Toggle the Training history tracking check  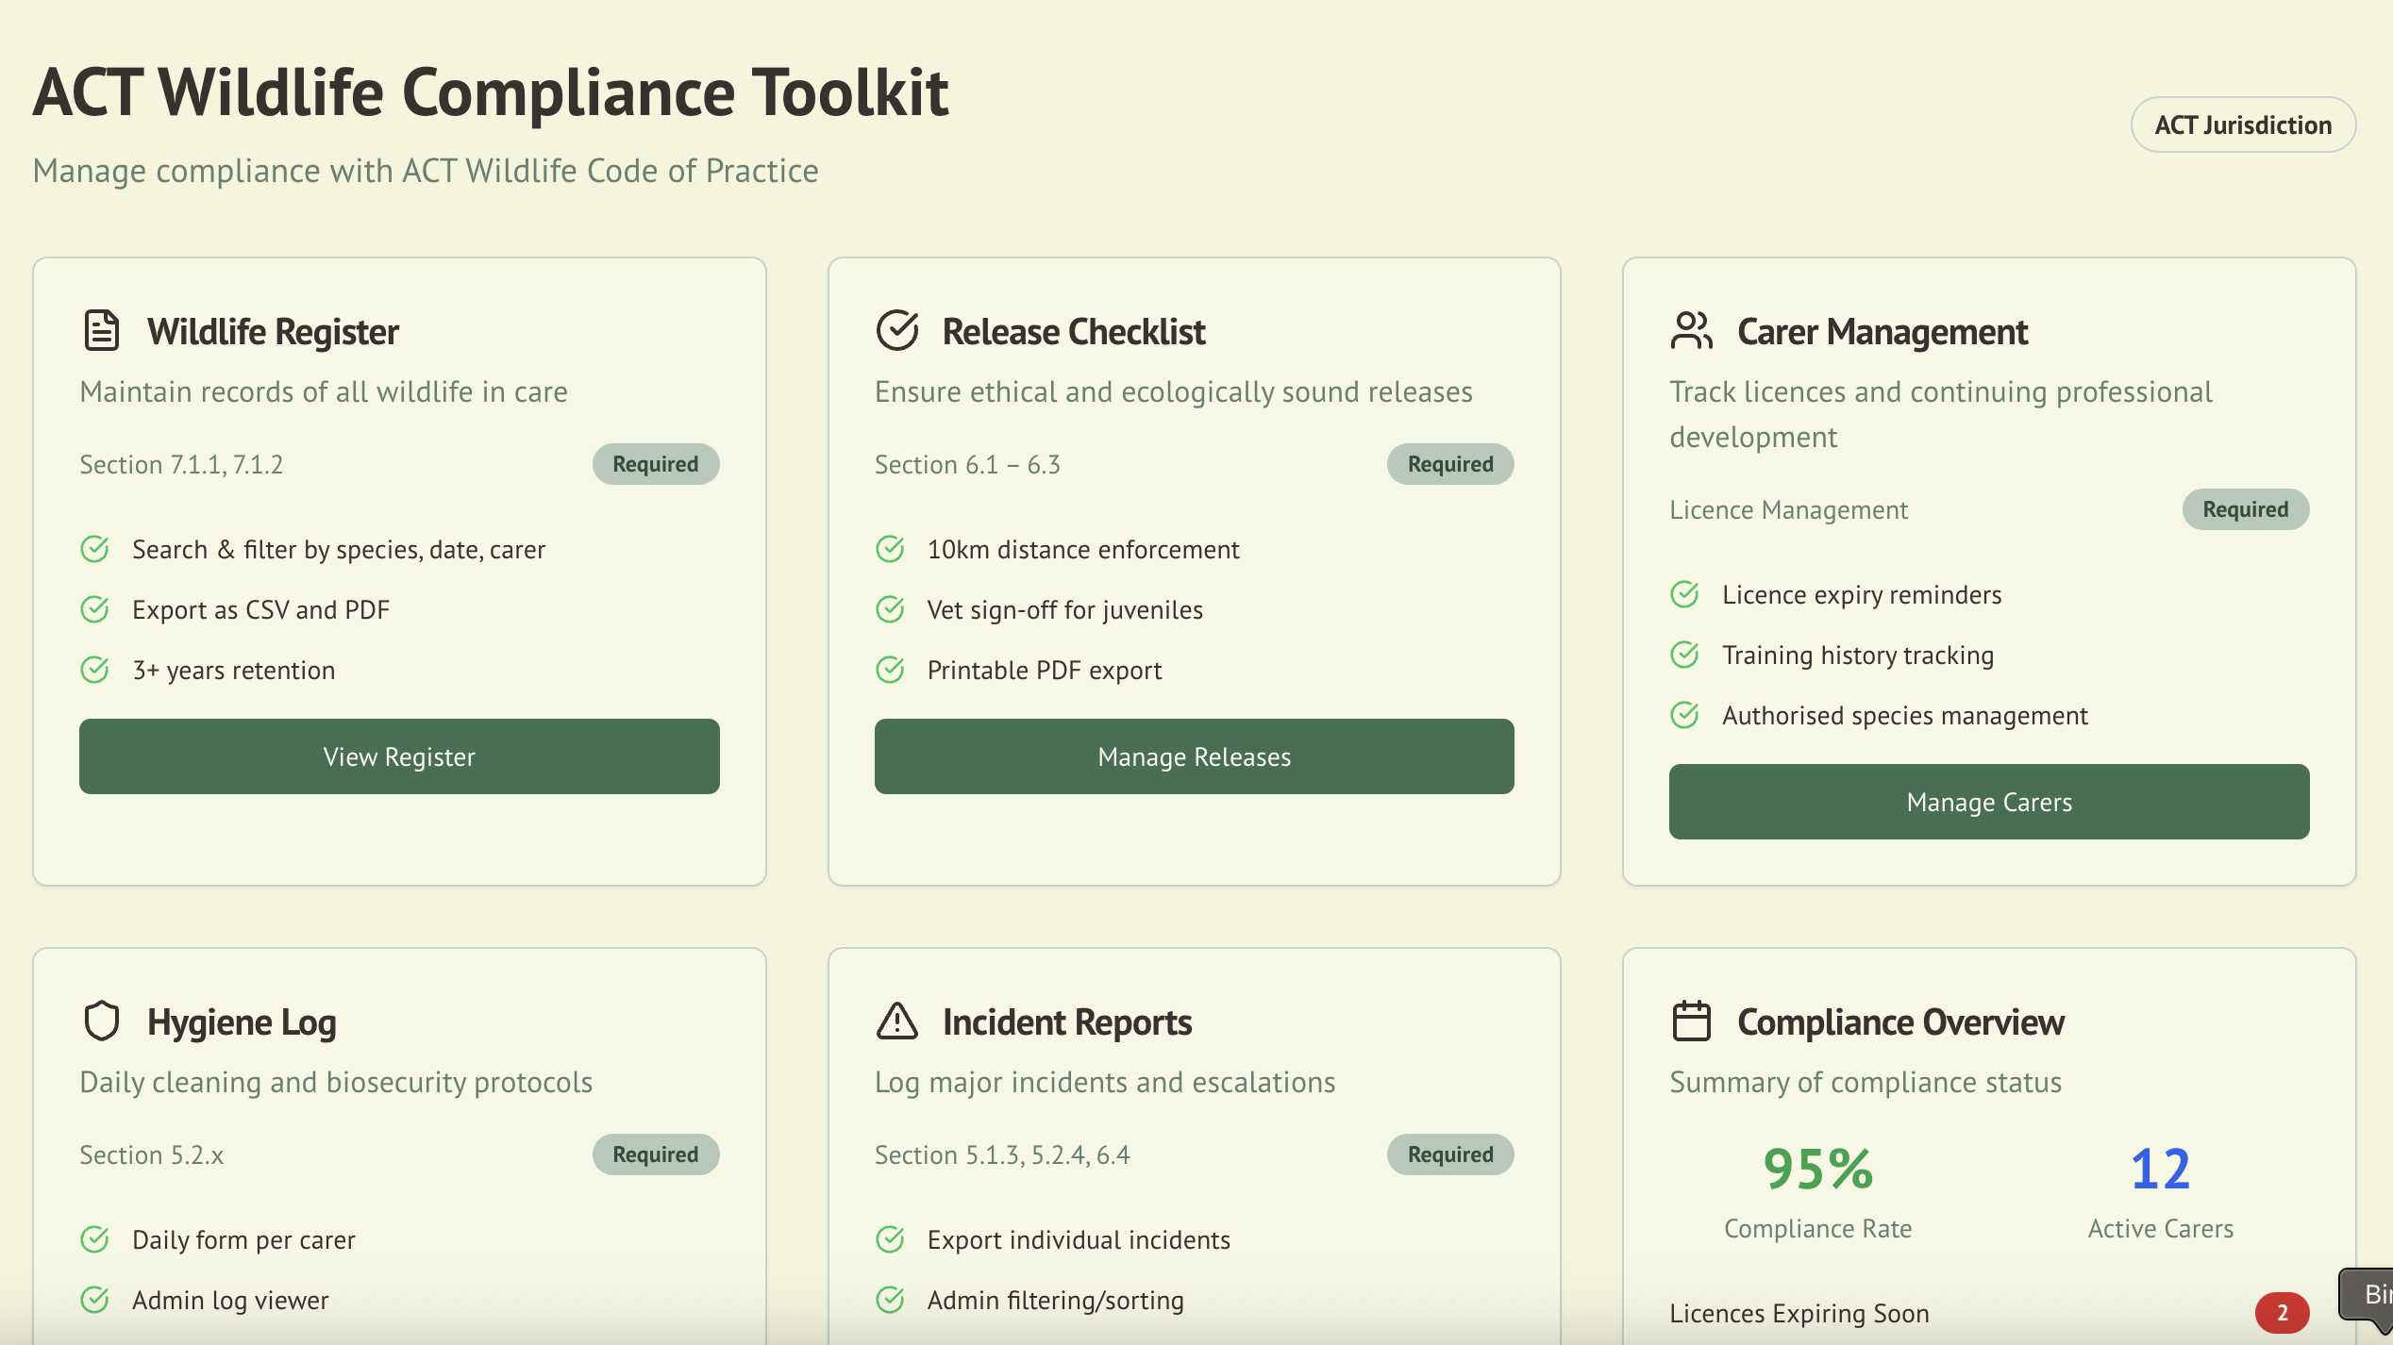(x=1685, y=655)
